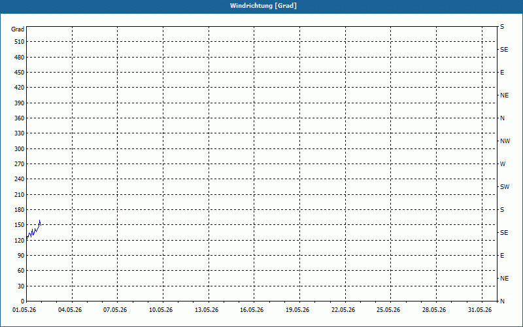Click the 150 degree axis label
Image resolution: width=523 pixels, height=327 pixels.
20,225
